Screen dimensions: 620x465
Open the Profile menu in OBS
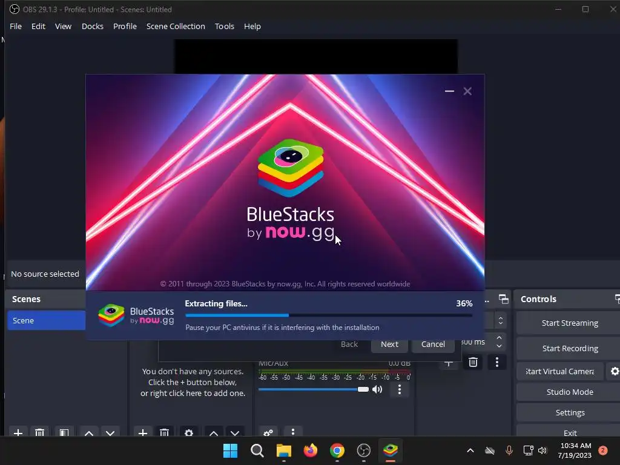click(125, 26)
